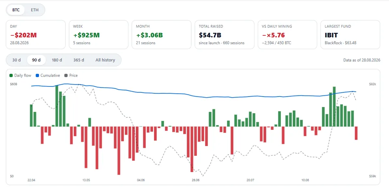Click the 26.06 date axis label
Screen dimensions: 389x187
pos(195,180)
